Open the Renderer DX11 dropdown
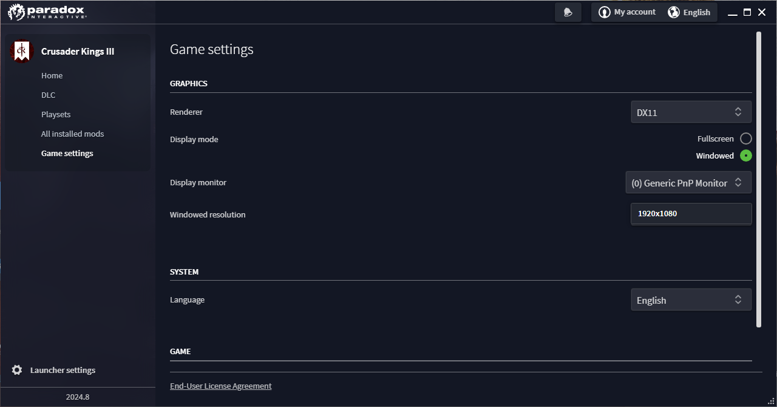Viewport: 777px width, 407px height. click(x=691, y=112)
